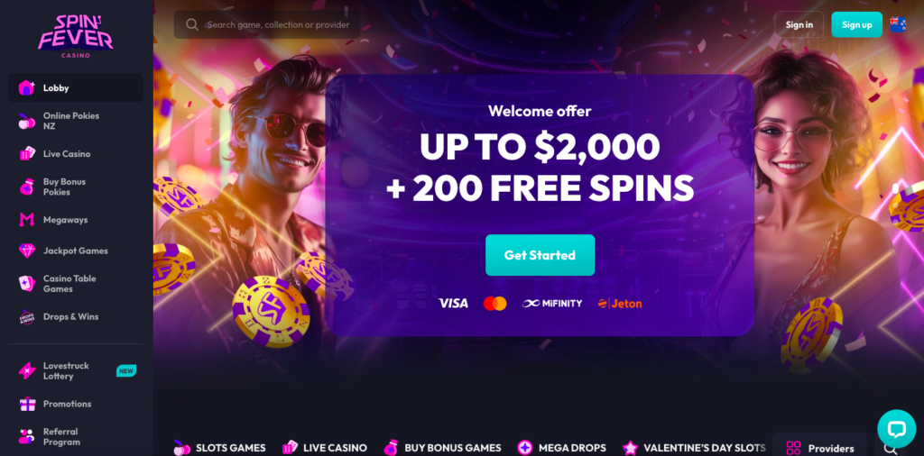Click the Live Casino dice icon
The image size is (924, 456).
[26, 153]
